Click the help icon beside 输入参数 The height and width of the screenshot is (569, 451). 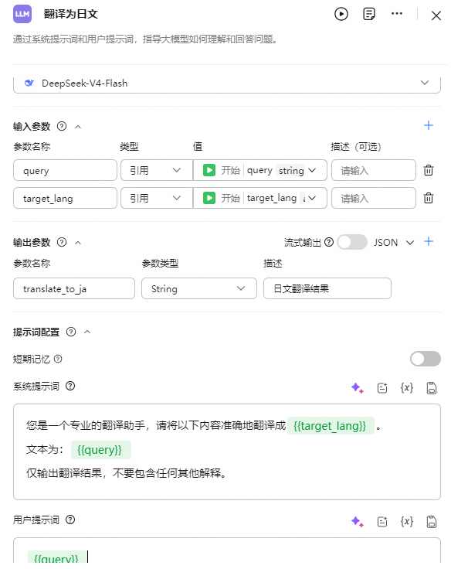tap(62, 126)
